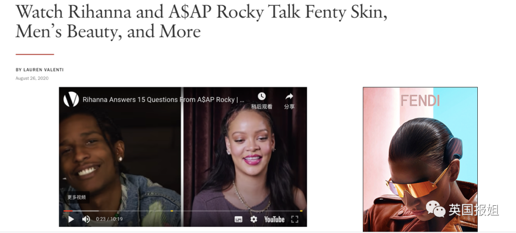Click the share arrow icon
516x233 pixels.
coord(289,100)
